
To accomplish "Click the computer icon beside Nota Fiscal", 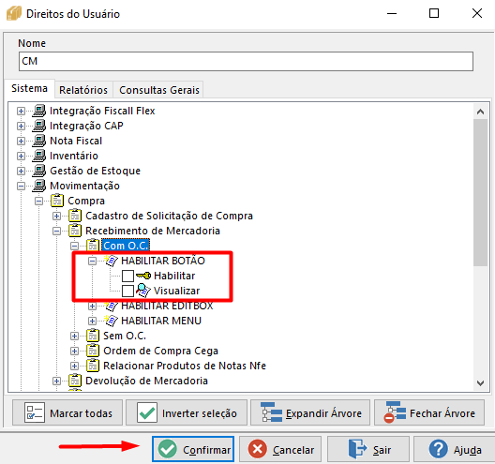I will (x=39, y=141).
